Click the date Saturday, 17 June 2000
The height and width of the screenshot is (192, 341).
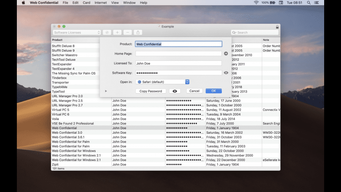click(223, 101)
